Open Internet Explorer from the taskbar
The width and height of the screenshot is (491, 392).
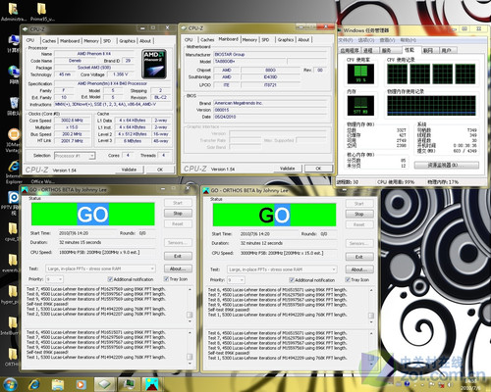(34, 384)
